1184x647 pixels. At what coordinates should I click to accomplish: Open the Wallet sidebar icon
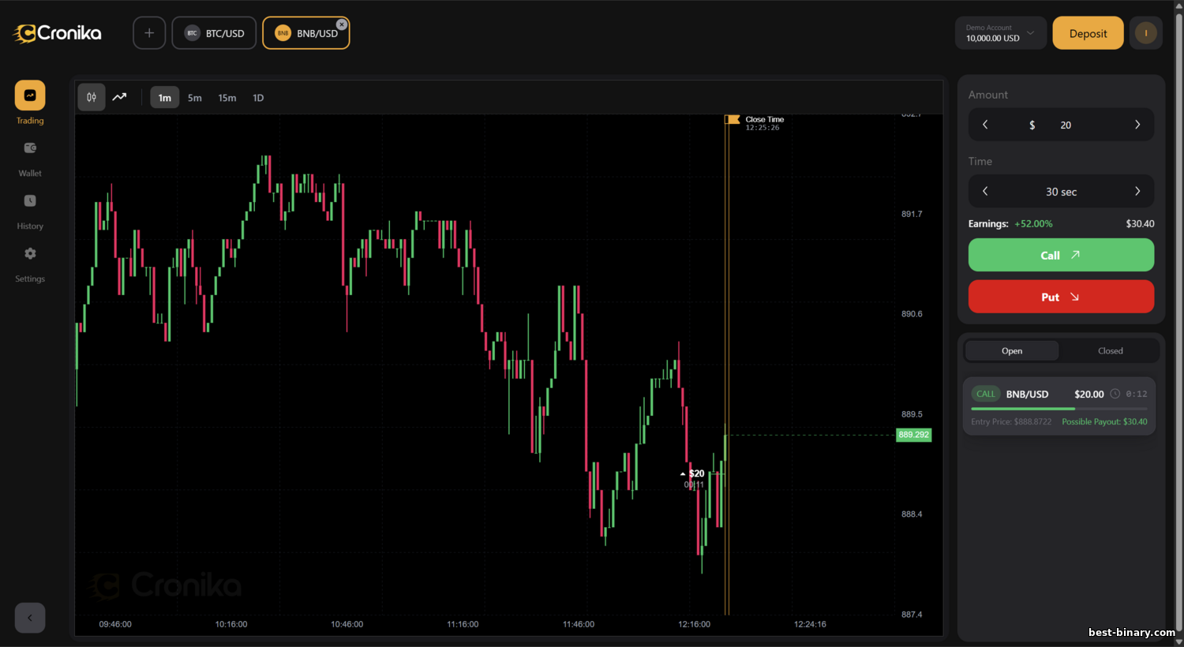[x=30, y=148]
